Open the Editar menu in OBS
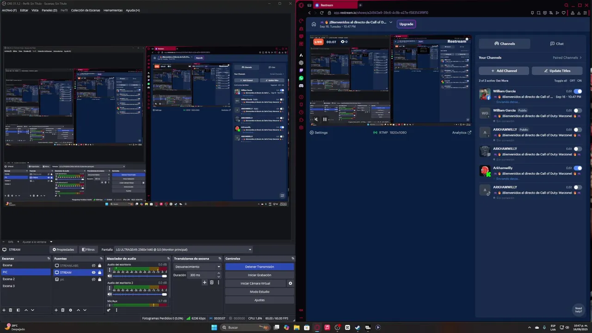 [x=24, y=10]
